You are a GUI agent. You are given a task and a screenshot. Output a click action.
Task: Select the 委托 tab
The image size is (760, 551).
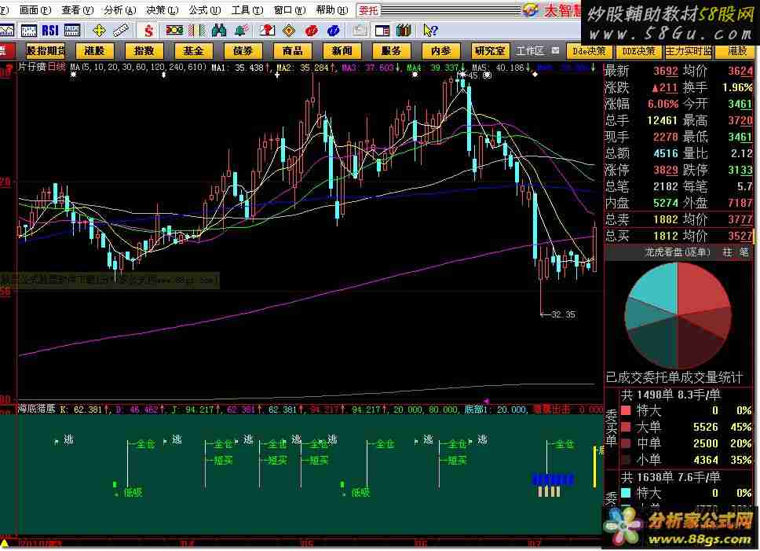(x=368, y=10)
